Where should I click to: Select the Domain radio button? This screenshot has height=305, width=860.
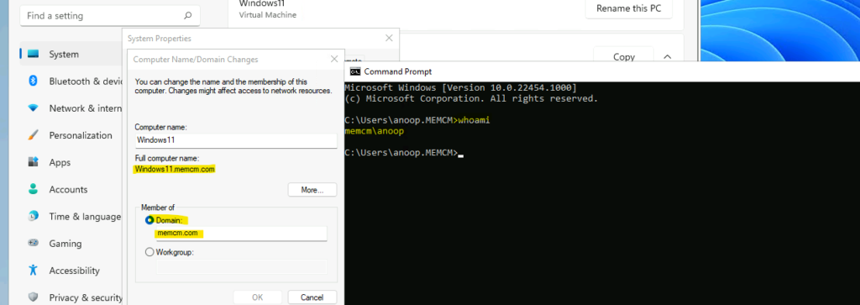point(149,220)
